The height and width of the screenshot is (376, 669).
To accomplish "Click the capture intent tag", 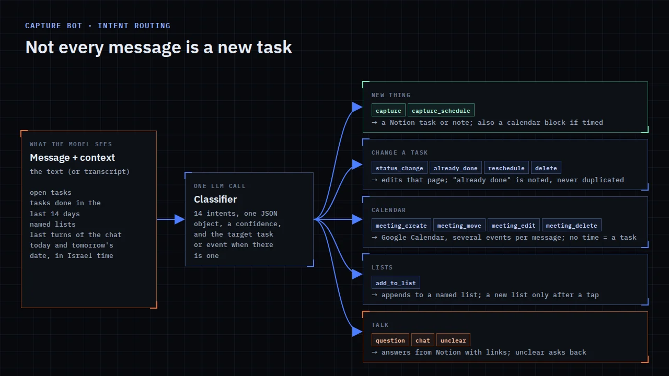I will [388, 110].
